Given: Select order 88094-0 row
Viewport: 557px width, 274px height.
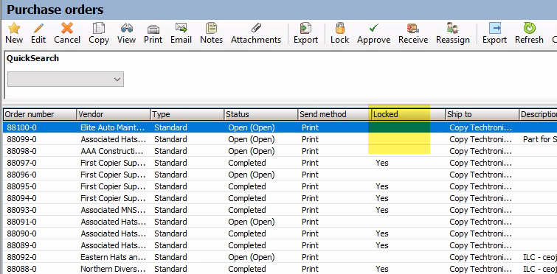Looking at the screenshot, I should pyautogui.click(x=280, y=198).
